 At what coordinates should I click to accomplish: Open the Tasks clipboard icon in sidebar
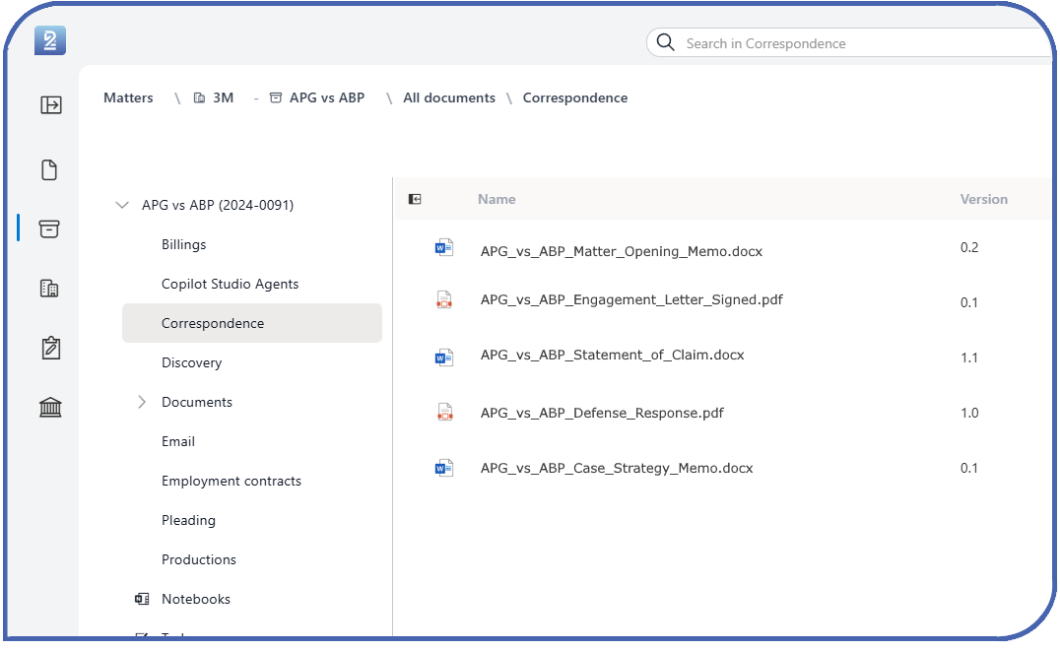pyautogui.click(x=50, y=348)
